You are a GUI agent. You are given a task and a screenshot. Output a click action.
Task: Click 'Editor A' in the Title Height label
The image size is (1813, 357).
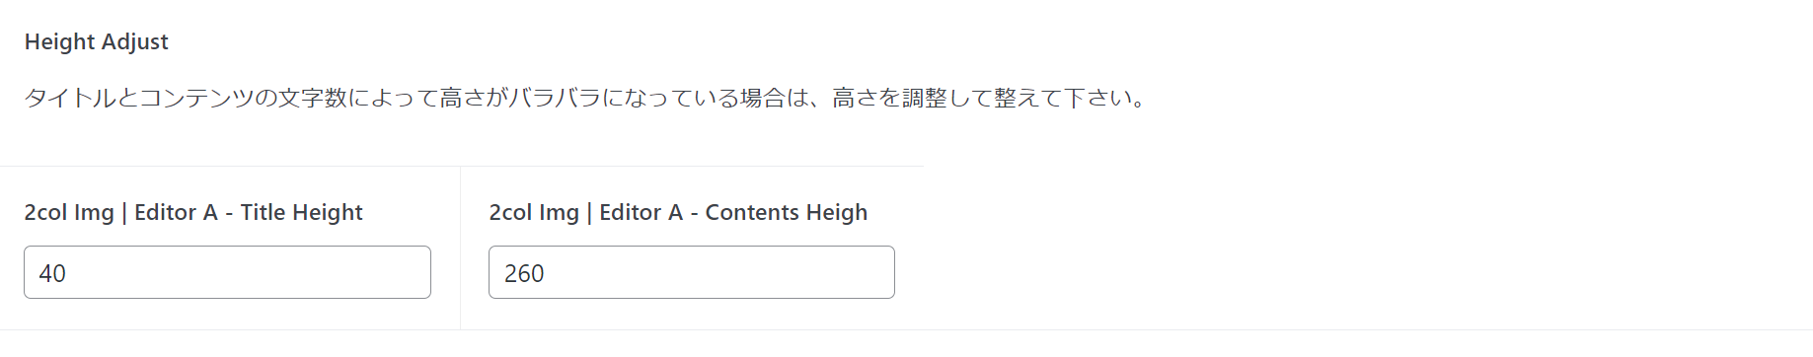pos(176,212)
